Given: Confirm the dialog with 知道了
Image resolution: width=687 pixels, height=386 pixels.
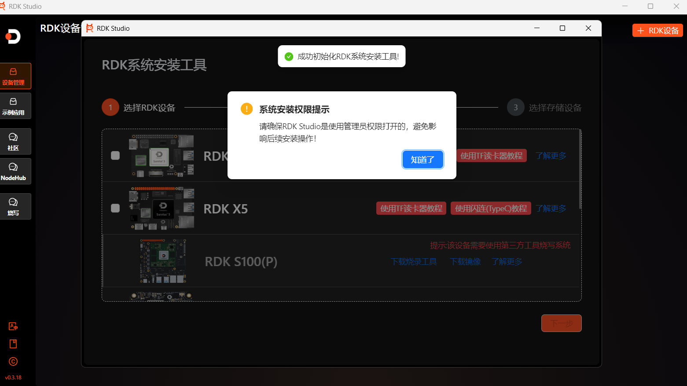Looking at the screenshot, I should 422,159.
